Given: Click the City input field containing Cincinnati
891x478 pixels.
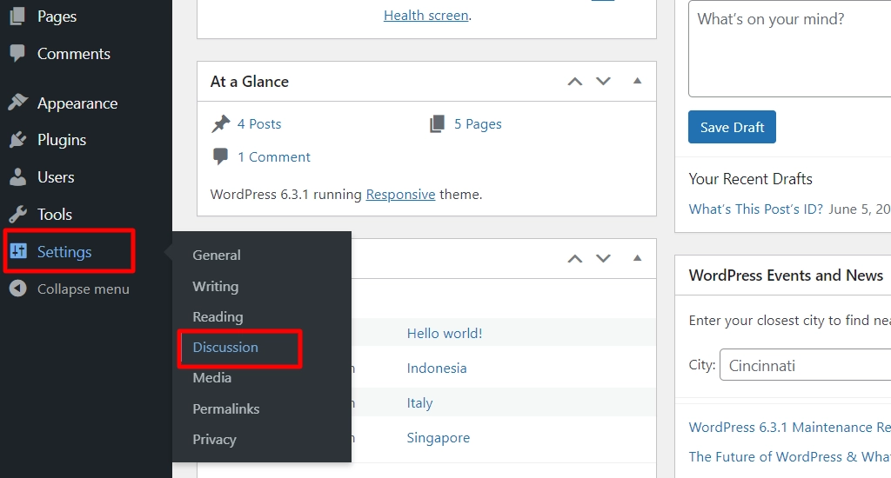Looking at the screenshot, I should pos(806,365).
